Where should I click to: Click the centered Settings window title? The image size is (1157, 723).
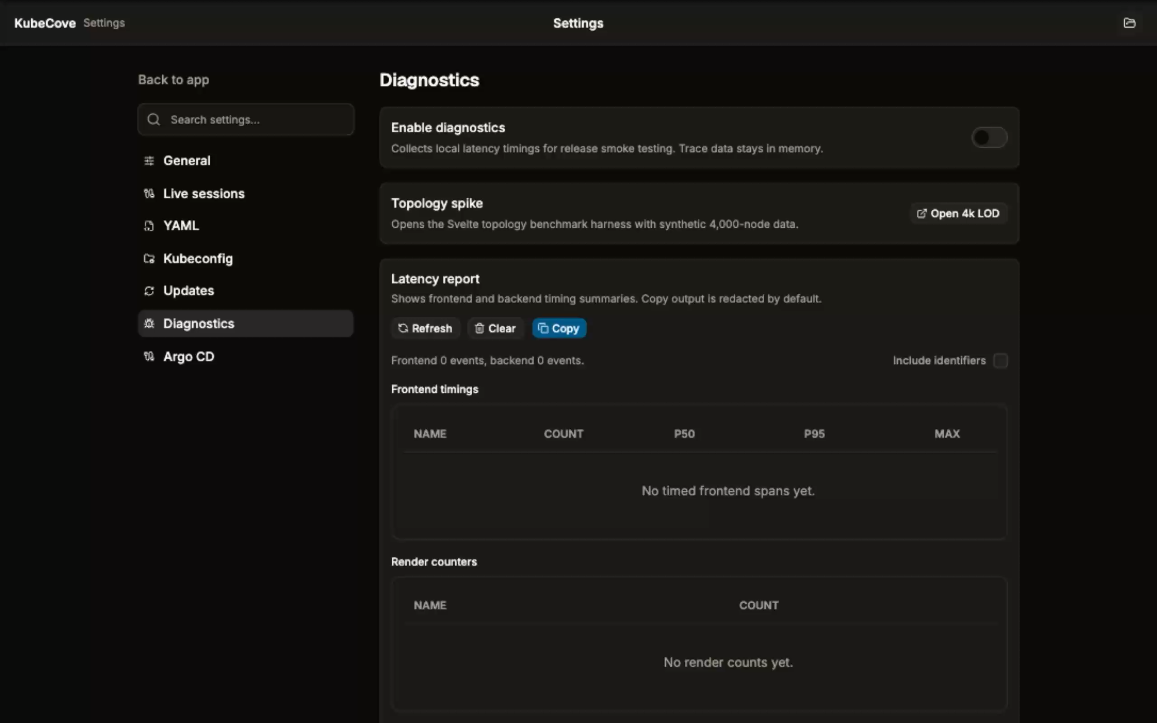[578, 23]
